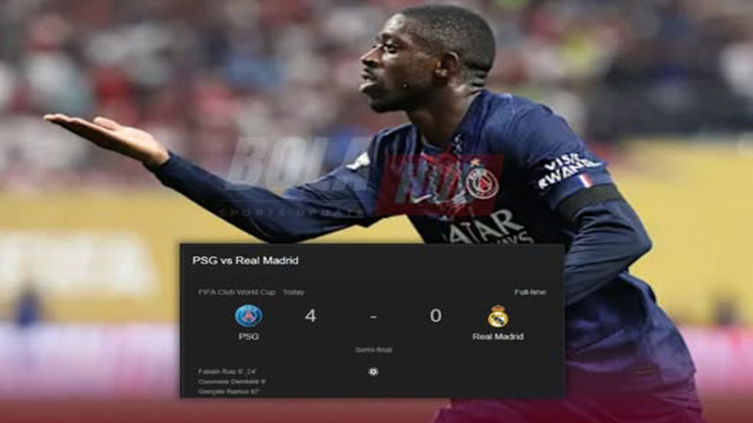Image resolution: width=753 pixels, height=423 pixels.
Task: Click Real Madrid's score of 0
Action: coord(435,315)
